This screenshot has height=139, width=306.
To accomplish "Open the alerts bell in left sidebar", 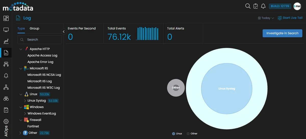I will (6, 76).
